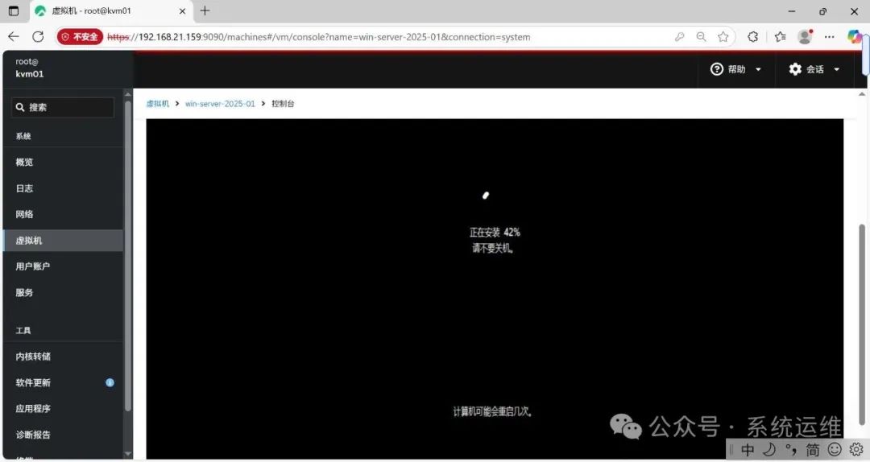Image resolution: width=870 pixels, height=462 pixels.
Task: Toggle IME half/full-width moon icon
Action: pyautogui.click(x=768, y=449)
